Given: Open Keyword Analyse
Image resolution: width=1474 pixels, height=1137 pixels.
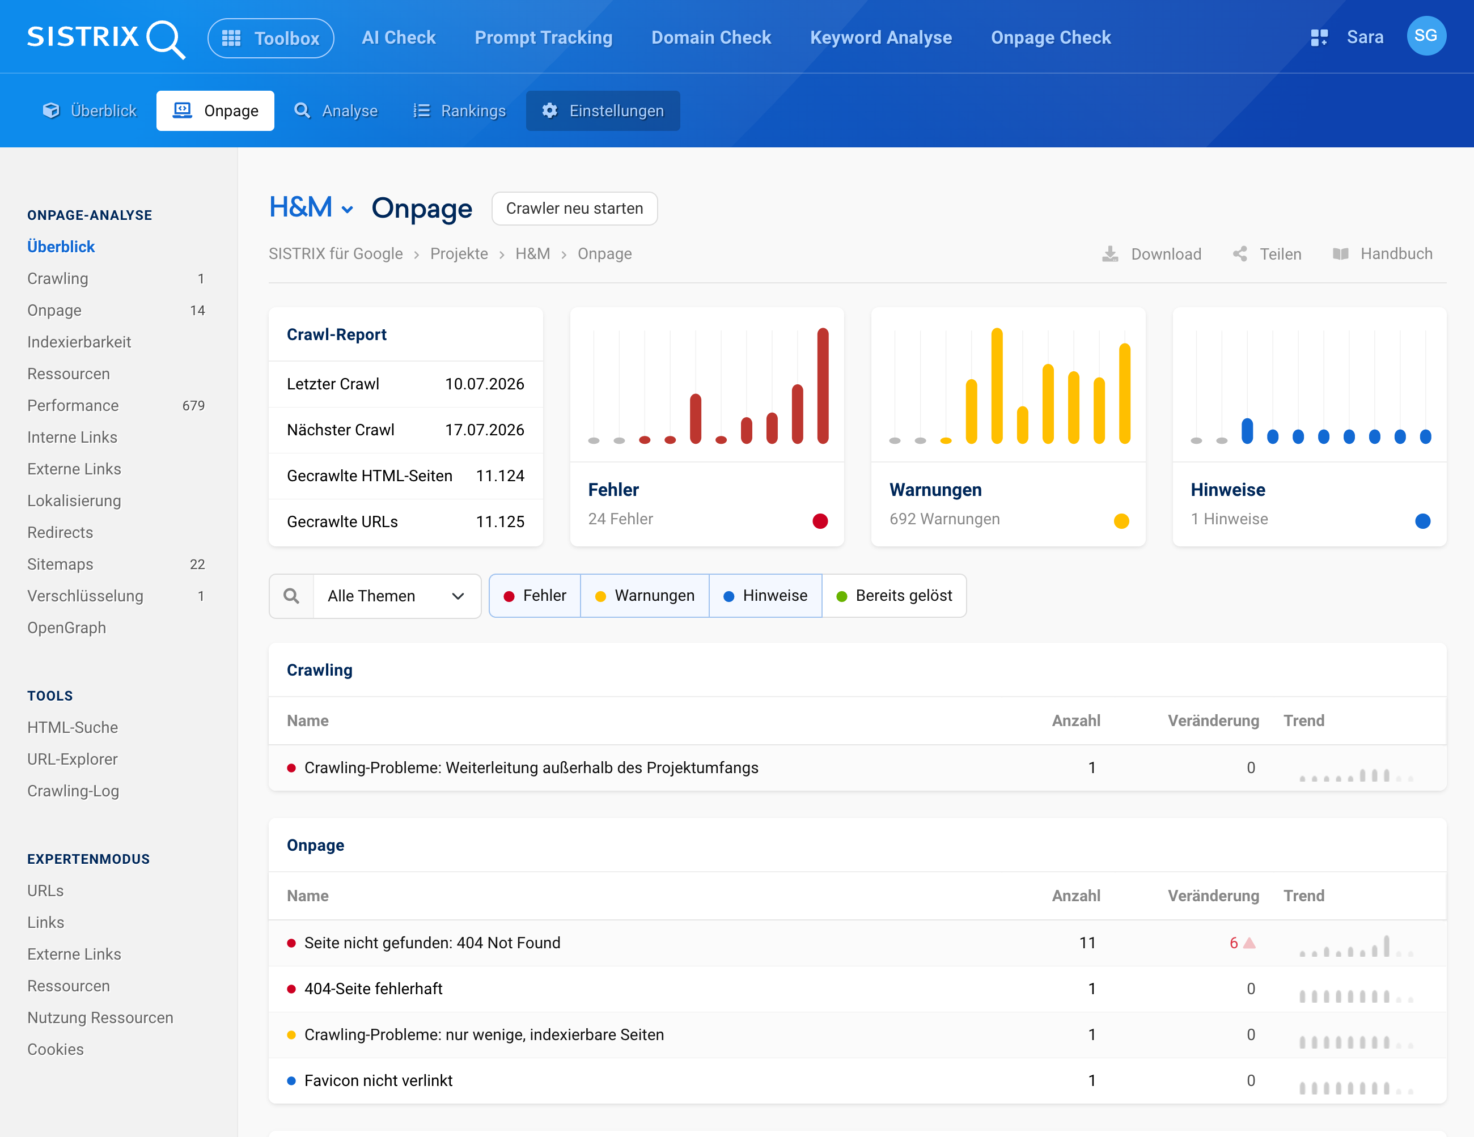Looking at the screenshot, I should pos(881,38).
